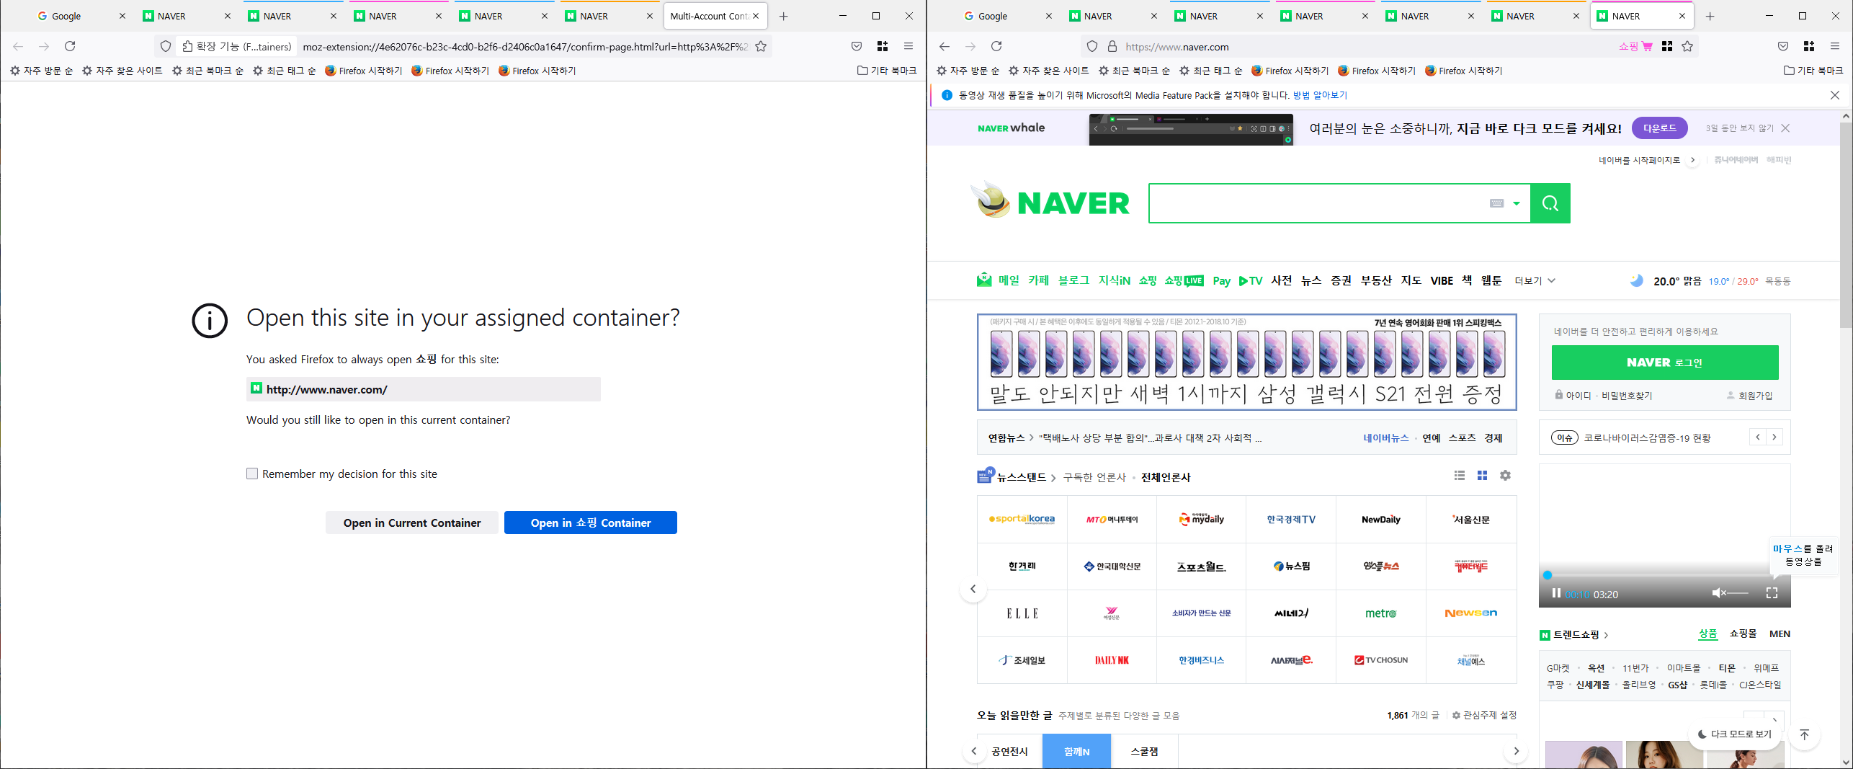Screen dimensions: 1853x769
Task: Open 기타 북마크 folder in left window
Action: coord(887,71)
